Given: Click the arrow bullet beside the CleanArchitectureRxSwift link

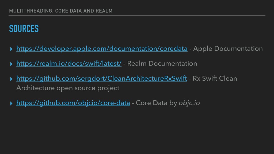Looking at the screenshot, I should pos(11,79).
